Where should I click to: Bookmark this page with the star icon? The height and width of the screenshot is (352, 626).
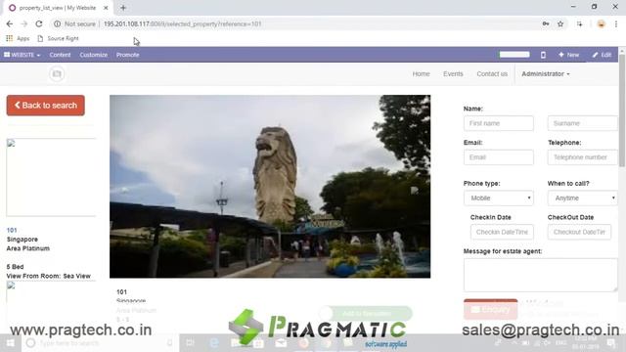(560, 23)
